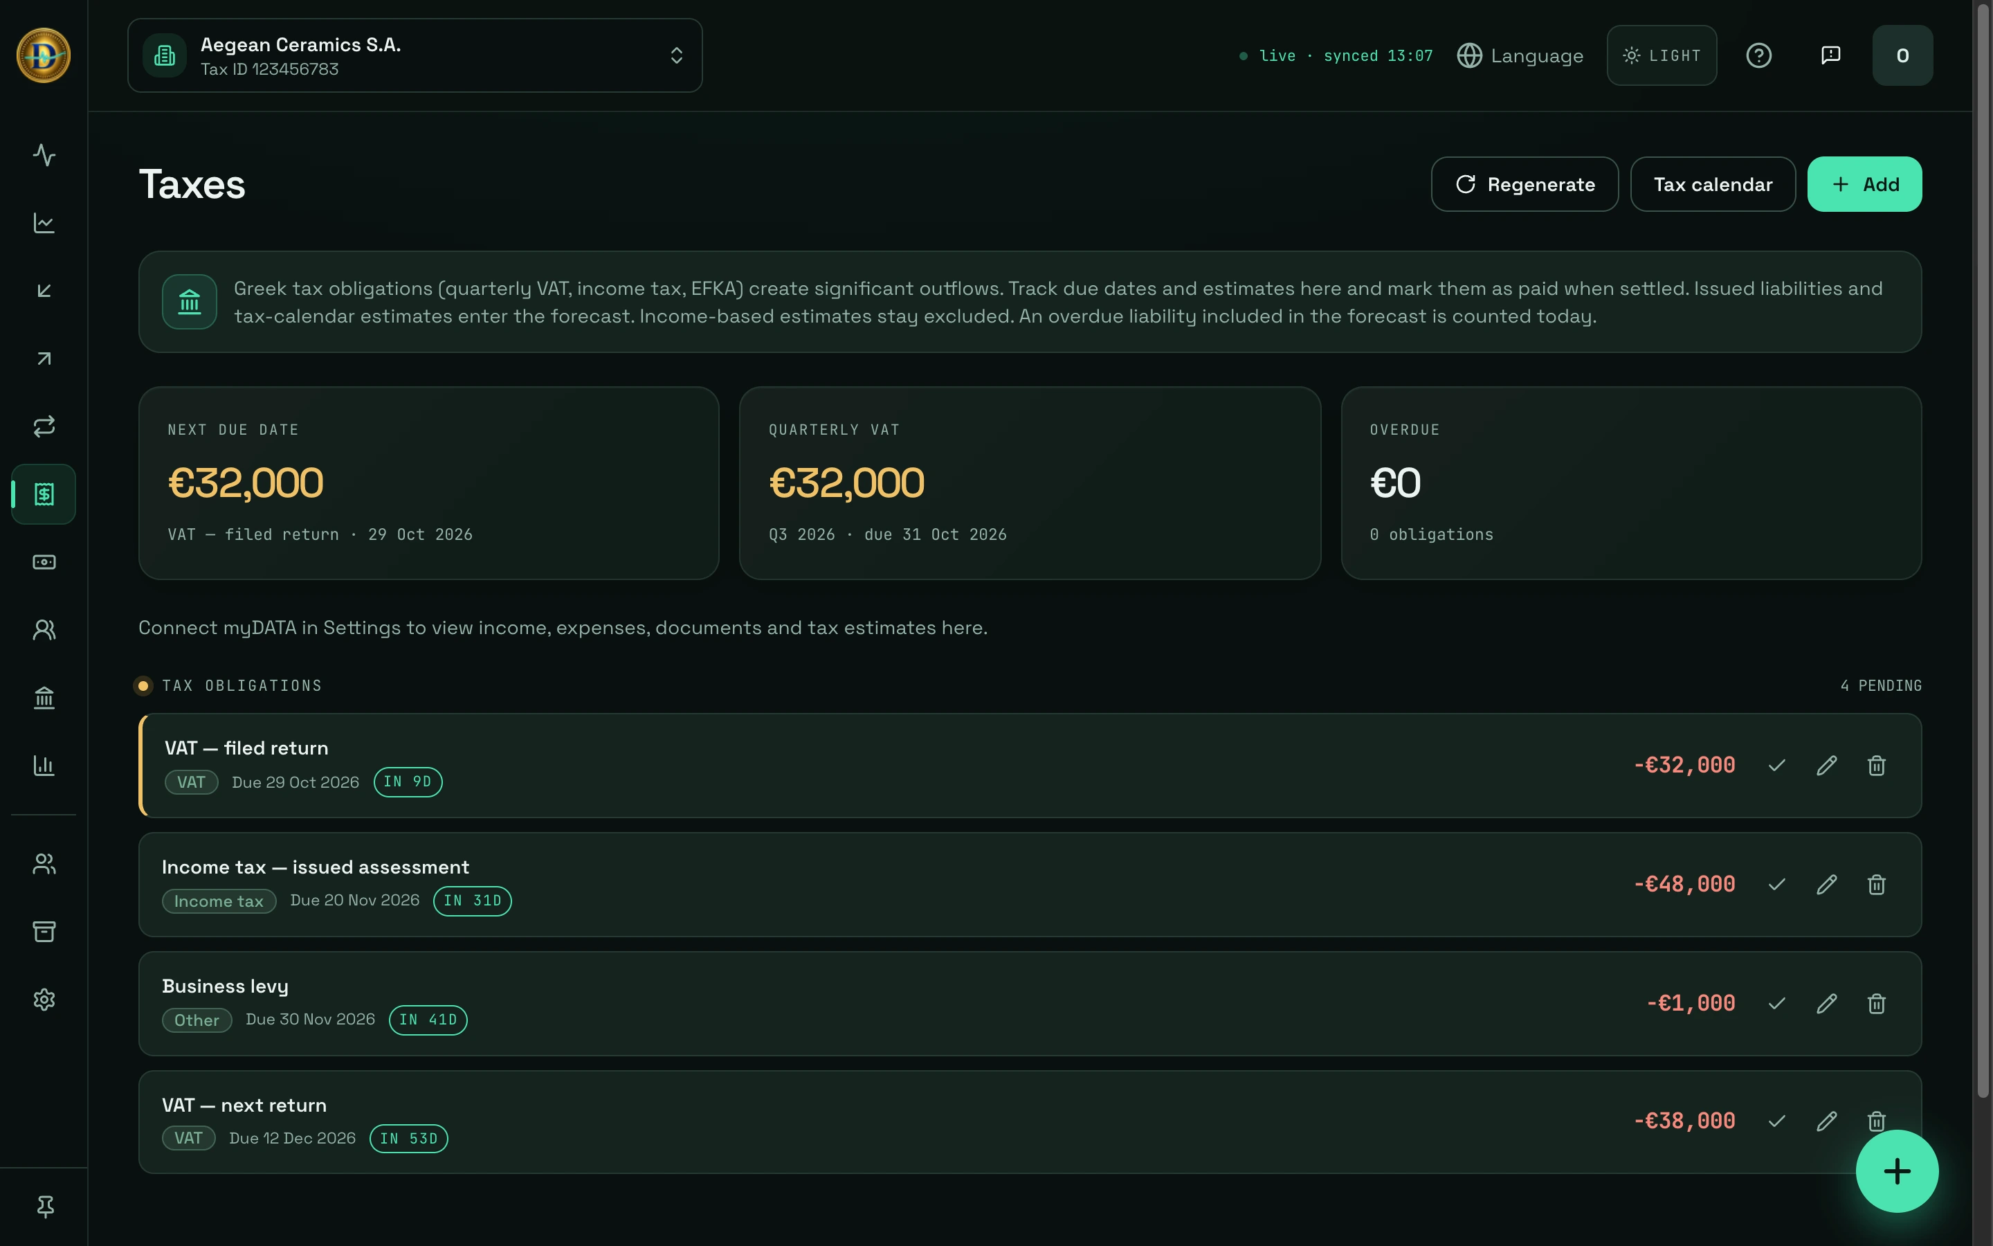Image resolution: width=1993 pixels, height=1246 pixels.
Task: Edit the Business levy obligation
Action: (1827, 1004)
